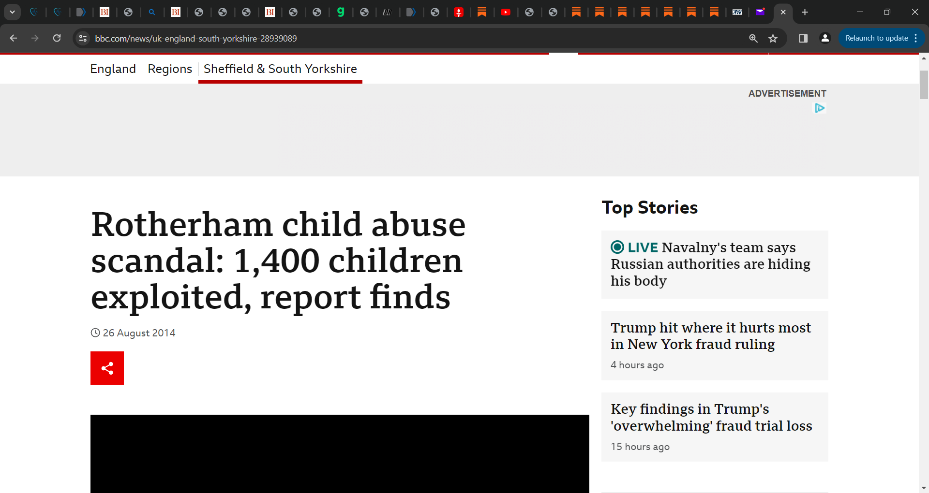The width and height of the screenshot is (929, 493).
Task: Switch to the red microphone favicon tab
Action: 458,12
